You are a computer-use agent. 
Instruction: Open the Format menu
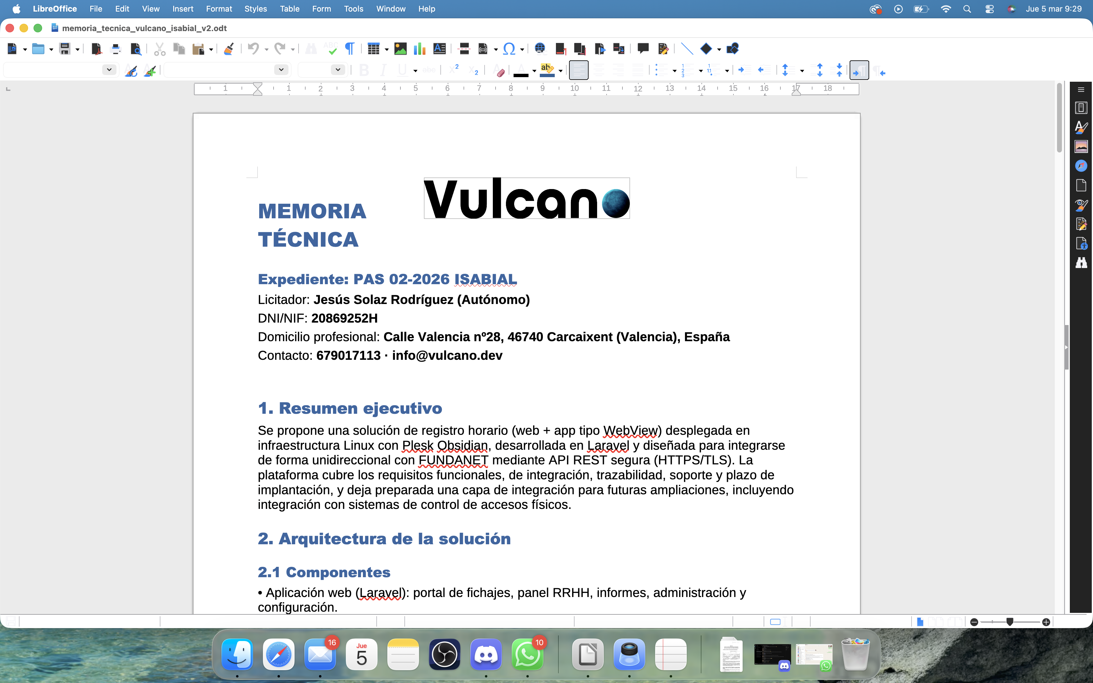[x=219, y=9]
